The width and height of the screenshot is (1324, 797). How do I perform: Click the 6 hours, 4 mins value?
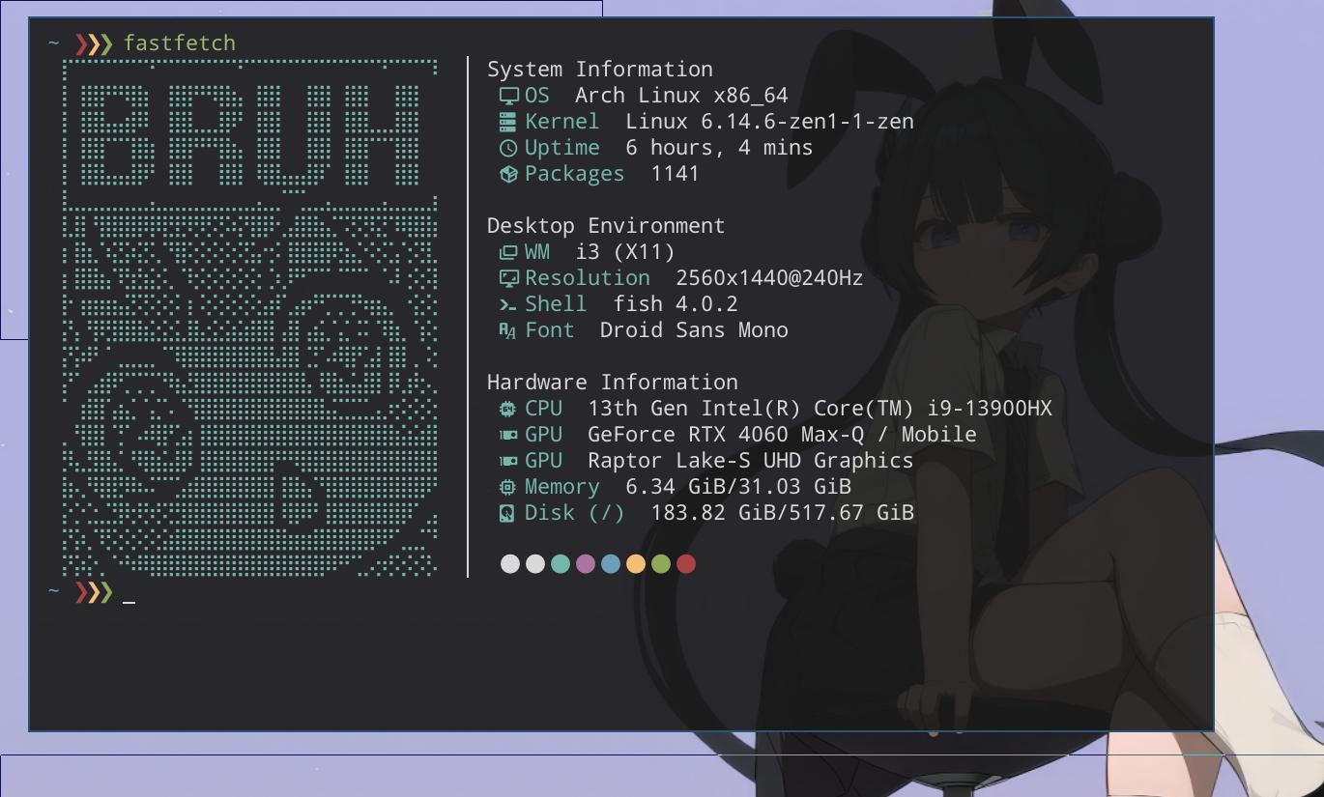coord(719,148)
